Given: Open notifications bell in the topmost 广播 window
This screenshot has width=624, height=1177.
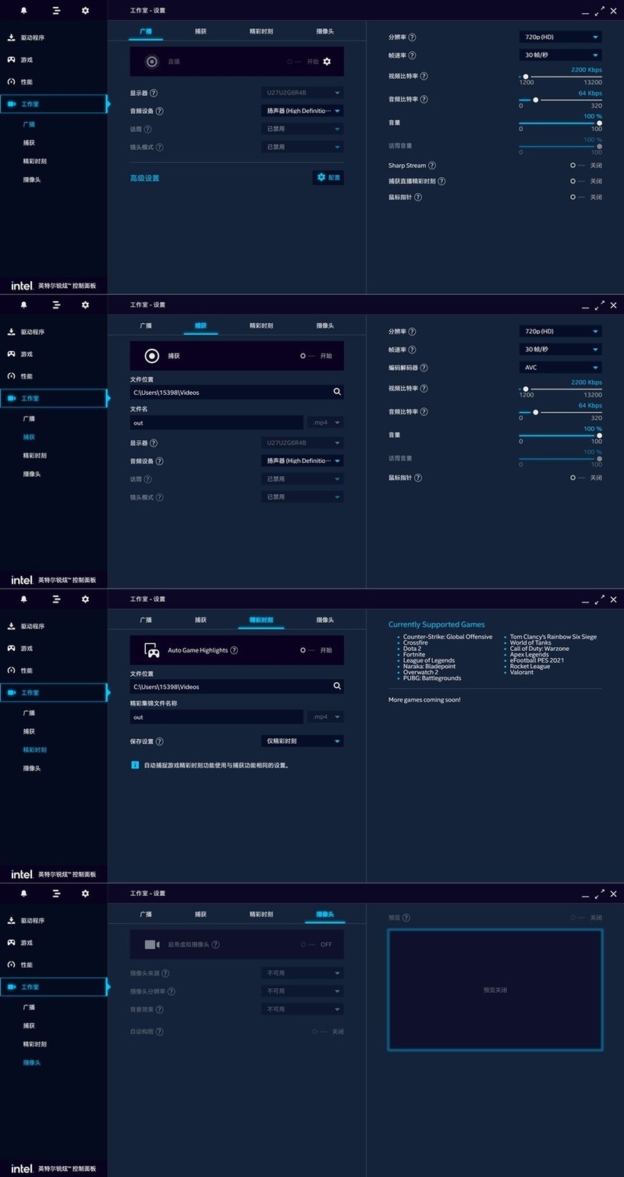Looking at the screenshot, I should pos(24,10).
